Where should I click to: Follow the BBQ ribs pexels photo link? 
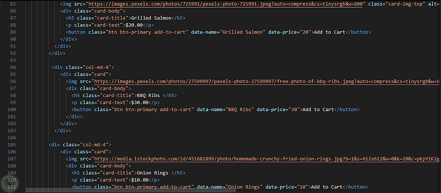pos(265,81)
